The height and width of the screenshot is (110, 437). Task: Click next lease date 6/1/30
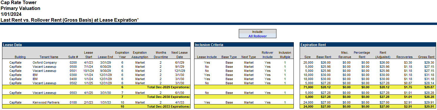tap(179, 93)
